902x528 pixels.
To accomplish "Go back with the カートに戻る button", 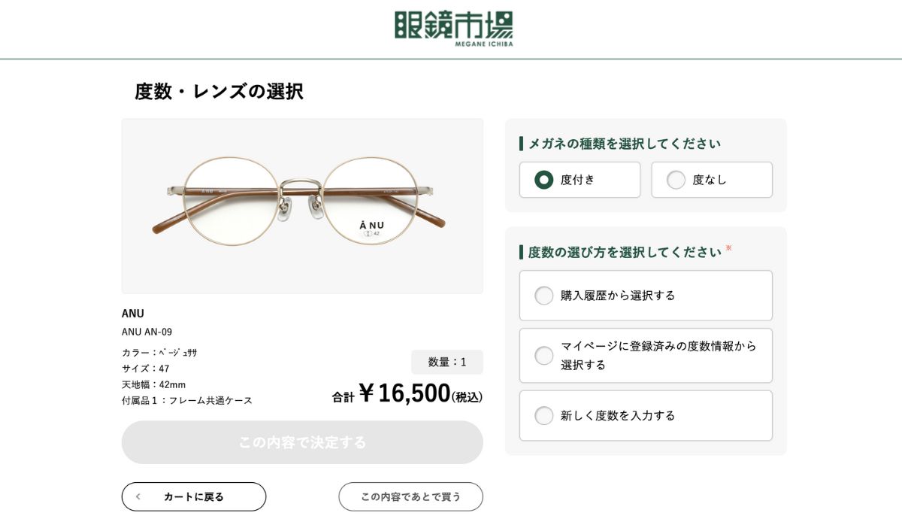I will (x=194, y=496).
